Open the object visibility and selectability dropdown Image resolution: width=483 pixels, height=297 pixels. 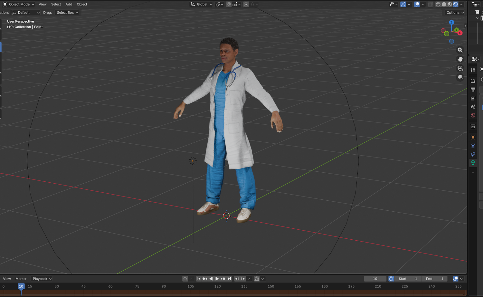[x=393, y=4]
